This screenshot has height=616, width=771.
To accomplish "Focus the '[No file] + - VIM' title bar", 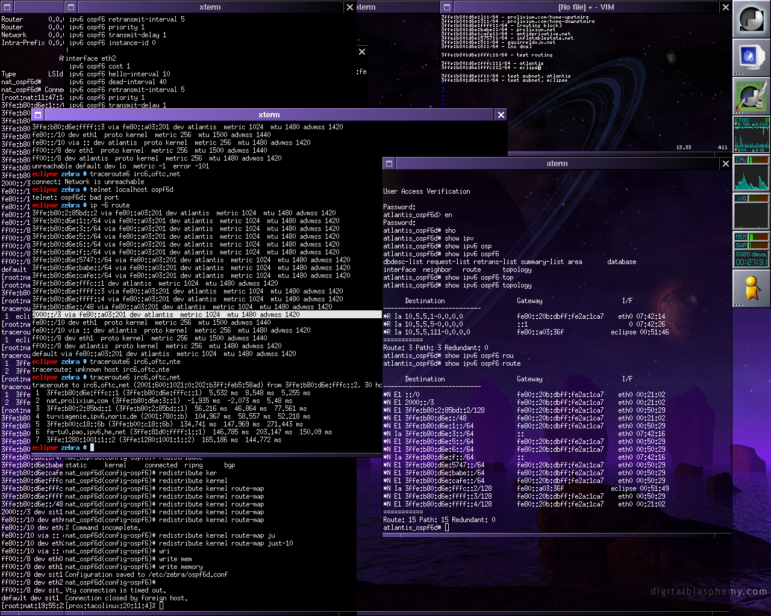I will (586, 7).
